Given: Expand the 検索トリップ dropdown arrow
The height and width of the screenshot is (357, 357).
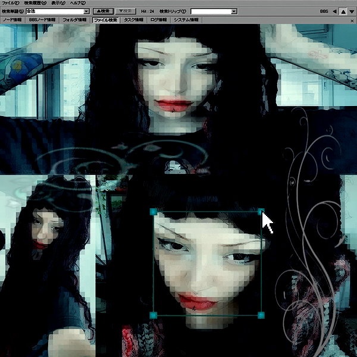Looking at the screenshot, I should tap(234, 11).
